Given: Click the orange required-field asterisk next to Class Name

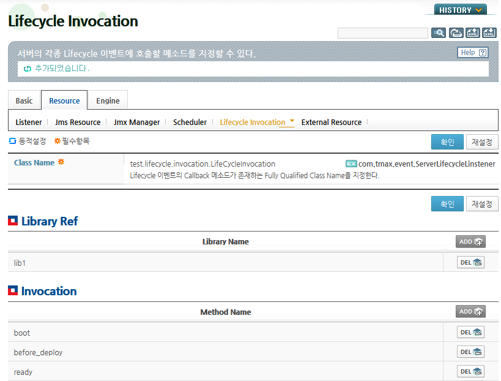Looking at the screenshot, I should pyautogui.click(x=61, y=162).
